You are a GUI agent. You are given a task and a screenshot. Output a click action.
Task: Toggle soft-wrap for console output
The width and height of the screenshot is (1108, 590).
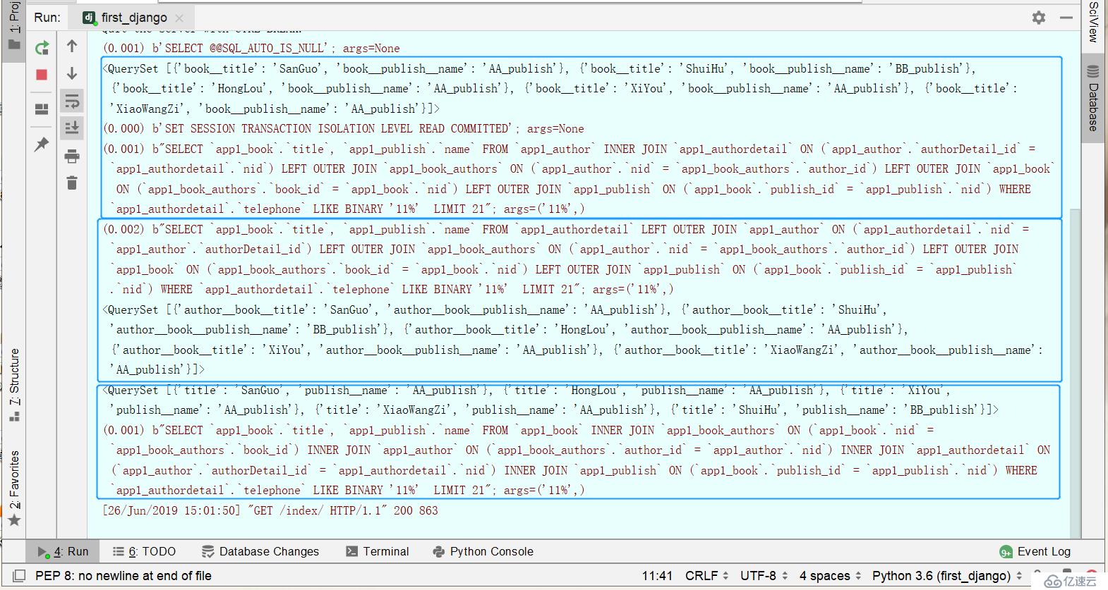click(72, 101)
